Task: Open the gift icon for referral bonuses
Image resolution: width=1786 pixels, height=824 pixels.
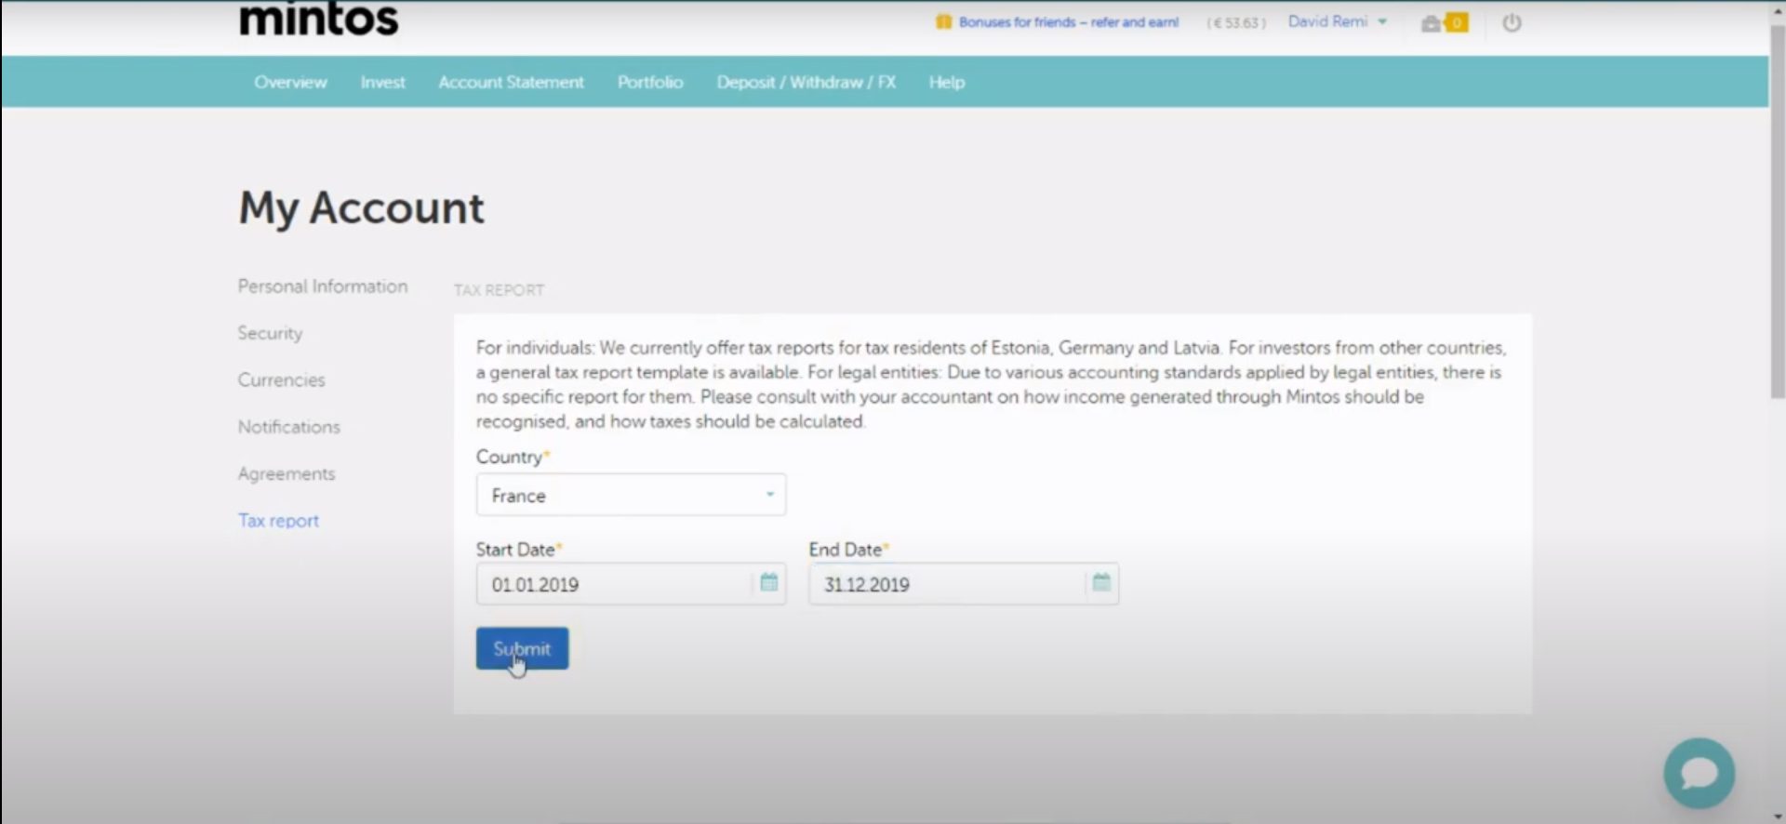Action: click(x=943, y=22)
